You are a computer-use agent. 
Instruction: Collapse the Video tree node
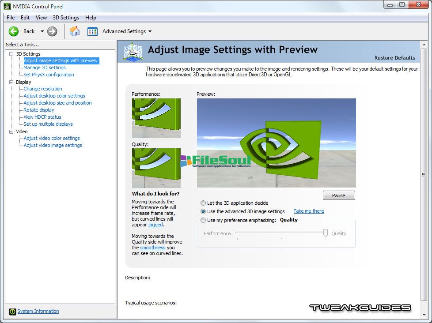[11, 131]
